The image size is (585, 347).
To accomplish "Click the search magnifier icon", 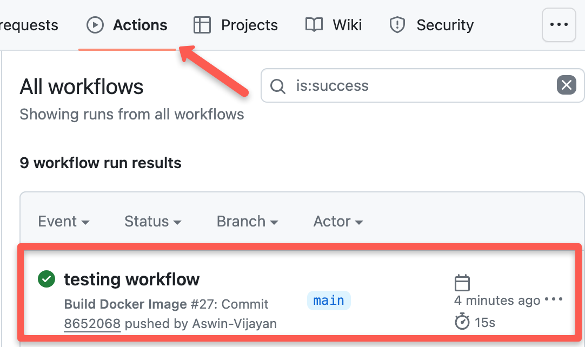I will 278,85.
